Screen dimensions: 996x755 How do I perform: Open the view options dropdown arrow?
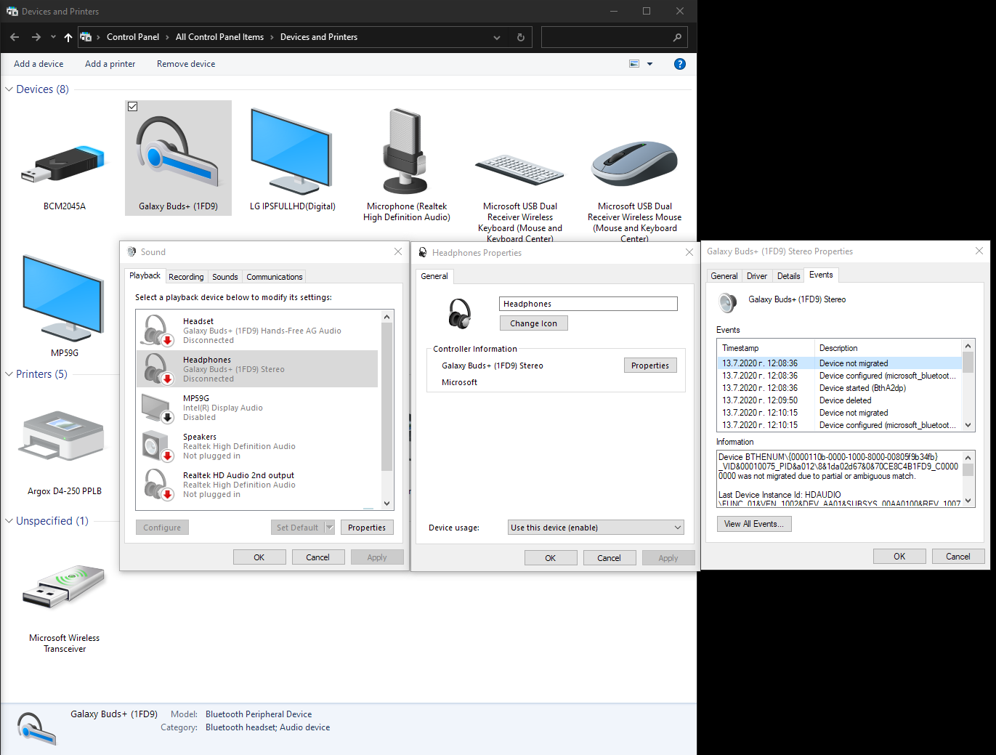(x=650, y=64)
